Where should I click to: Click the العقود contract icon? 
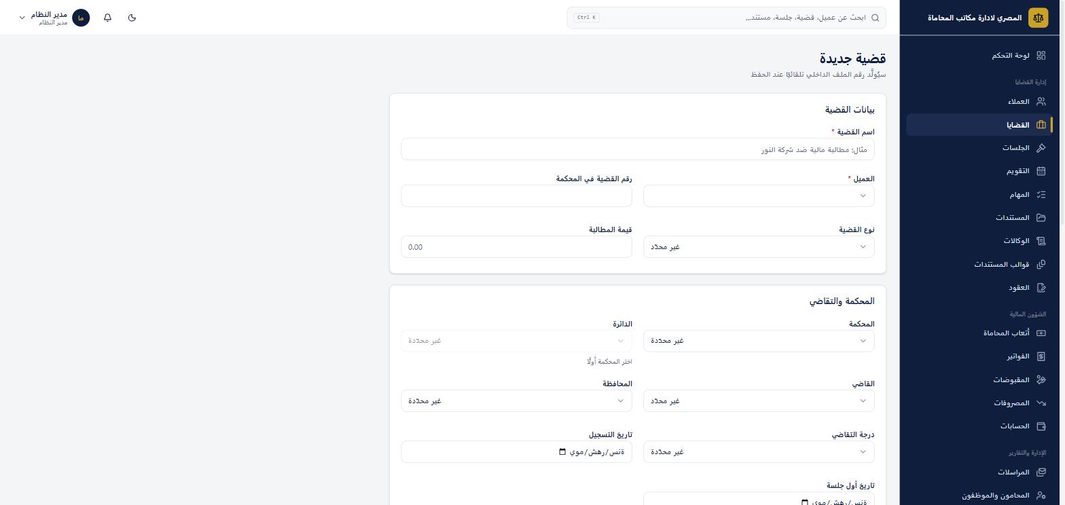pyautogui.click(x=1041, y=288)
